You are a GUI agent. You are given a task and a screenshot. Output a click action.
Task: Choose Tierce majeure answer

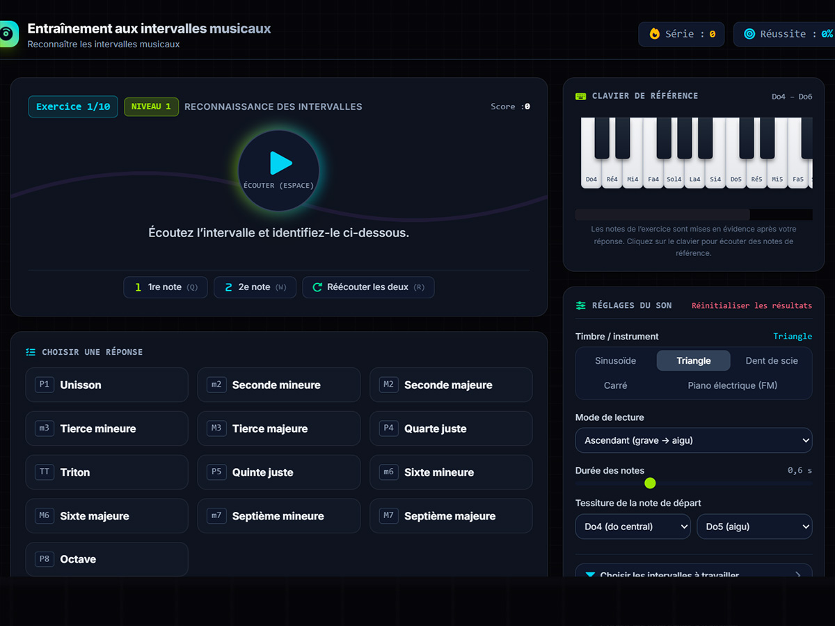click(x=279, y=428)
